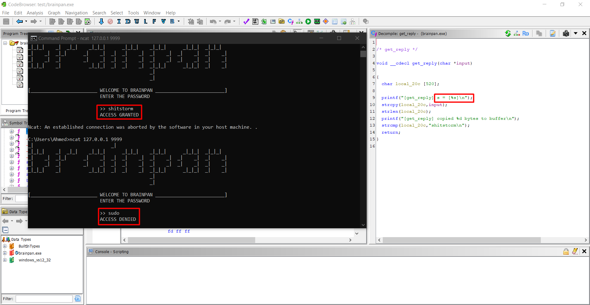Re-decompile using the green refresh icon
Image resolution: width=590 pixels, height=305 pixels.
tap(508, 33)
